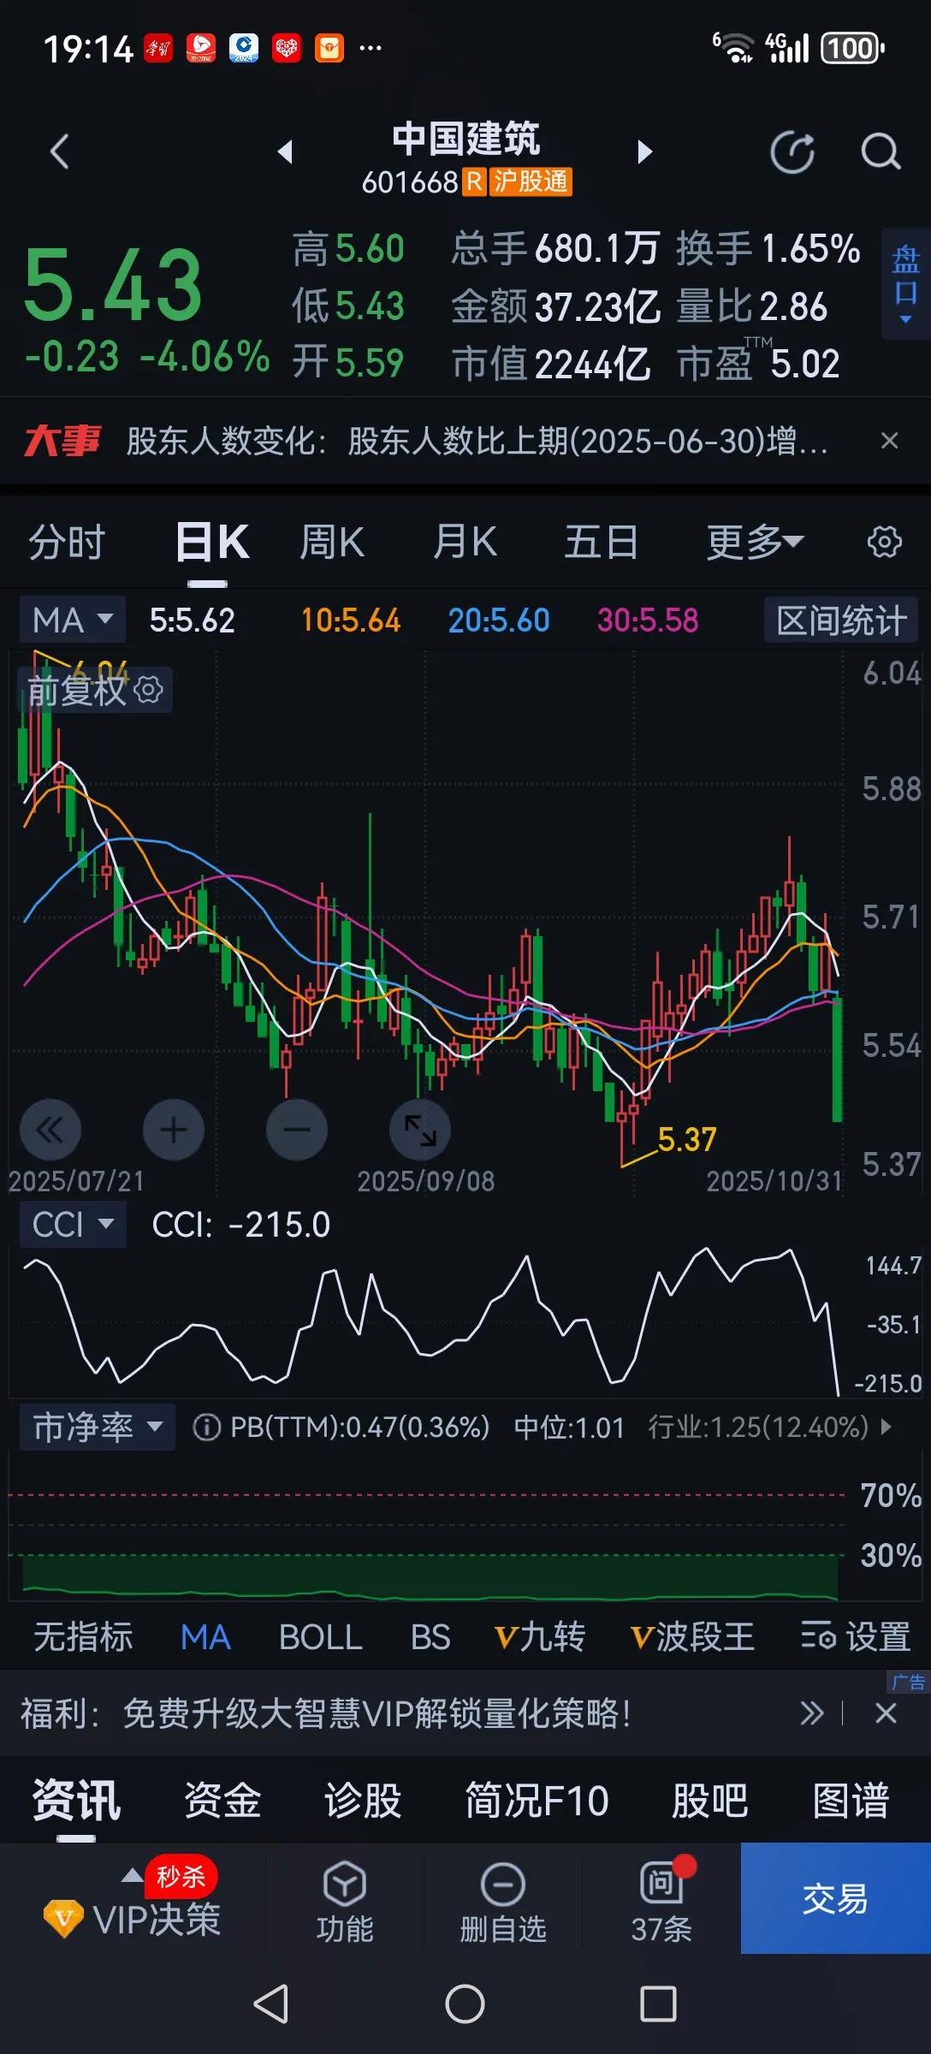931x2054 pixels.
Task: Switch to 周K chart tab
Action: click(332, 543)
